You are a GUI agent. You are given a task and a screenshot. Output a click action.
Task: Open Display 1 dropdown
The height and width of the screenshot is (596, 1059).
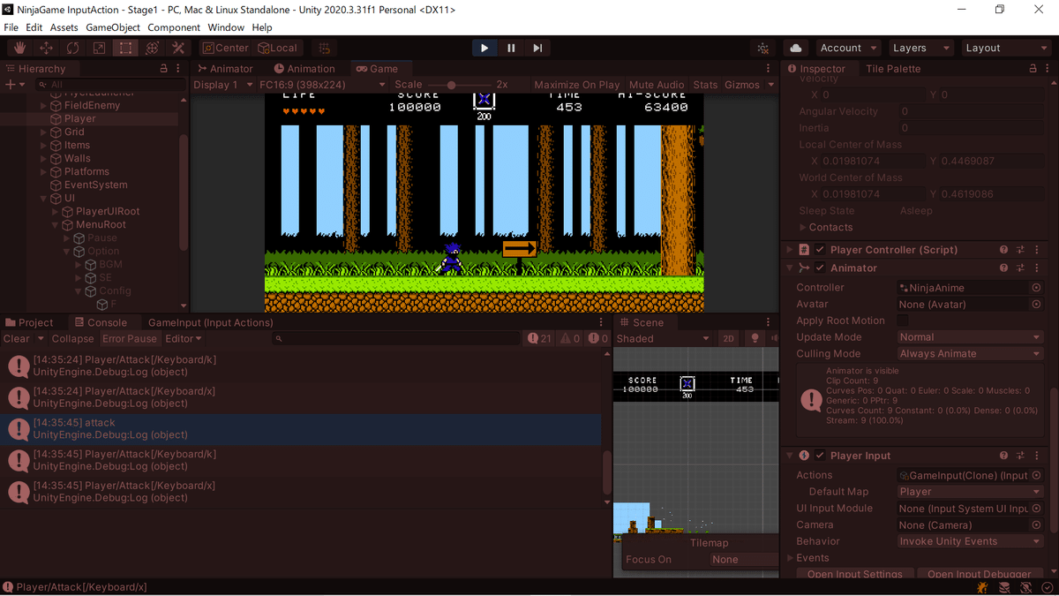coord(222,85)
